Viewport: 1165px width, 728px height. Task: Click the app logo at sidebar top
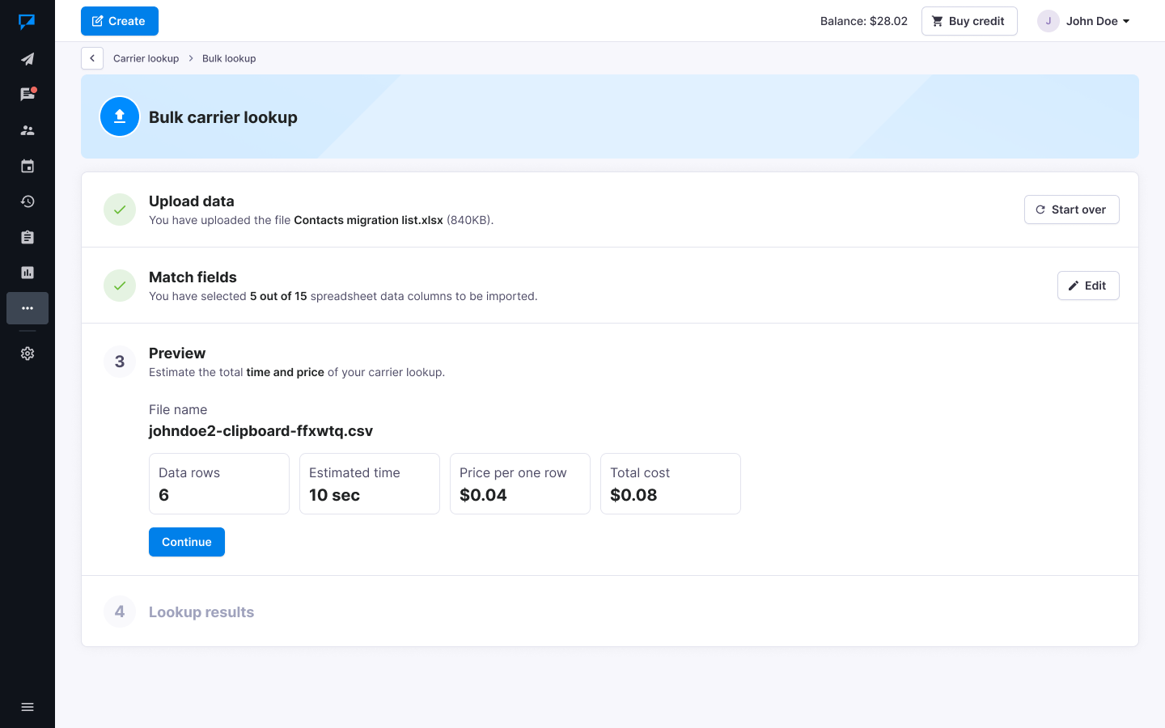pyautogui.click(x=28, y=21)
